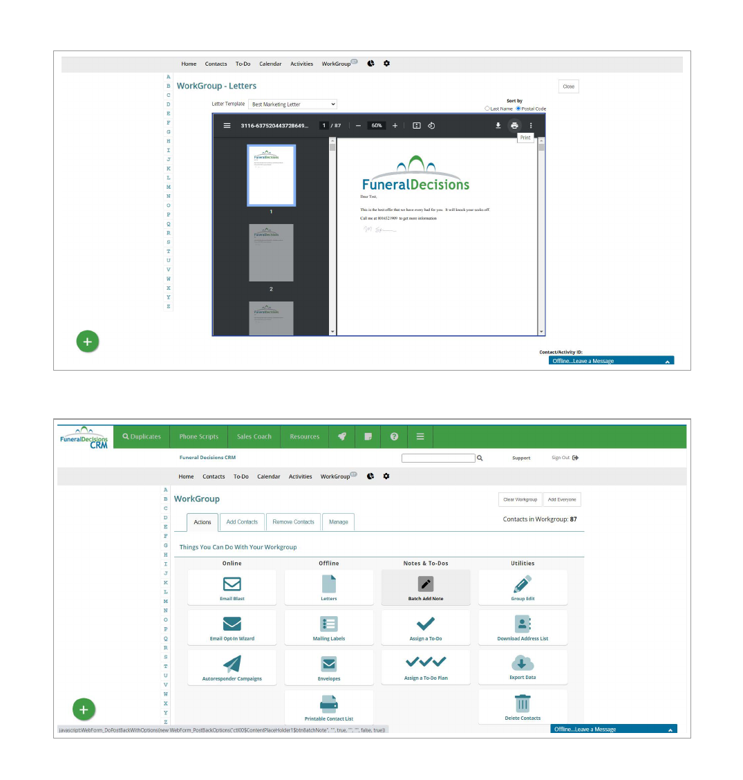Click the Clear Workgroup button

pyautogui.click(x=520, y=499)
